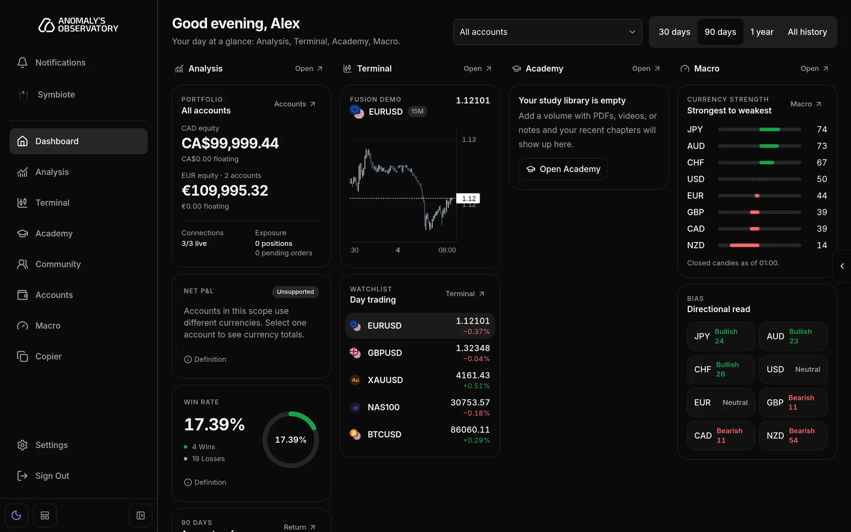Click the Open Academy button
The width and height of the screenshot is (851, 532).
[x=563, y=169]
